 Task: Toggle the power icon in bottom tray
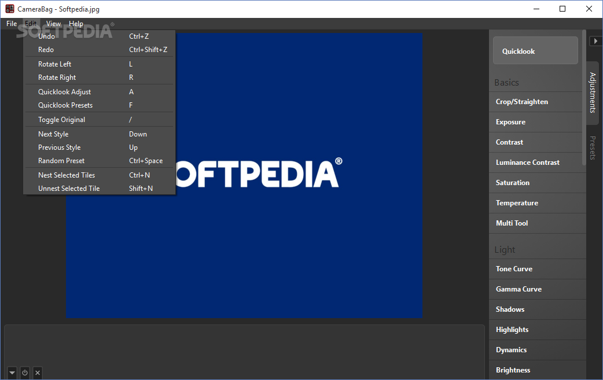[x=25, y=372]
